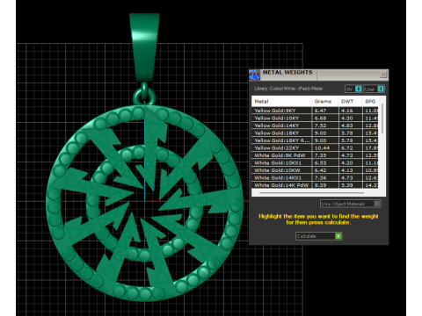422x316 pixels.
Task: Select the Yellow Gold:18KY R... row
Action: coord(315,140)
